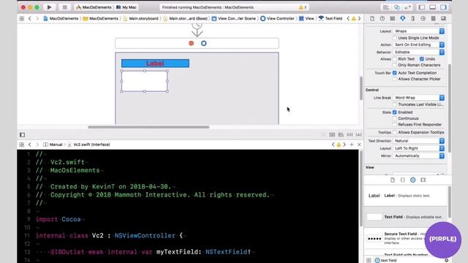Click inside the text field search filter
The height and width of the screenshot is (263, 468).
coord(412,260)
